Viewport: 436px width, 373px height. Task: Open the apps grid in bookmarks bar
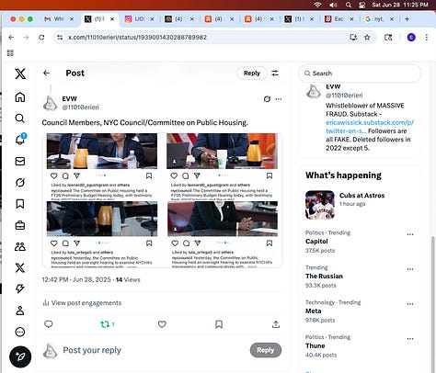pos(10,53)
